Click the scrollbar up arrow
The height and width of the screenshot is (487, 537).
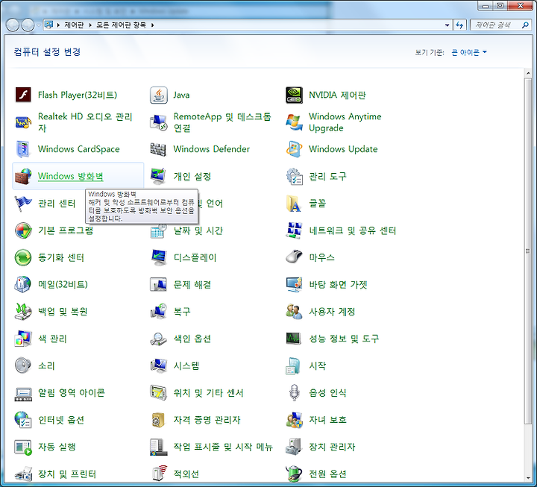pyautogui.click(x=528, y=73)
